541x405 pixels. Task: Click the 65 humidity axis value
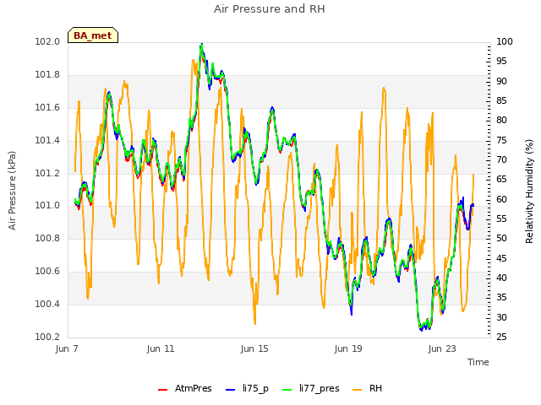[501, 180]
